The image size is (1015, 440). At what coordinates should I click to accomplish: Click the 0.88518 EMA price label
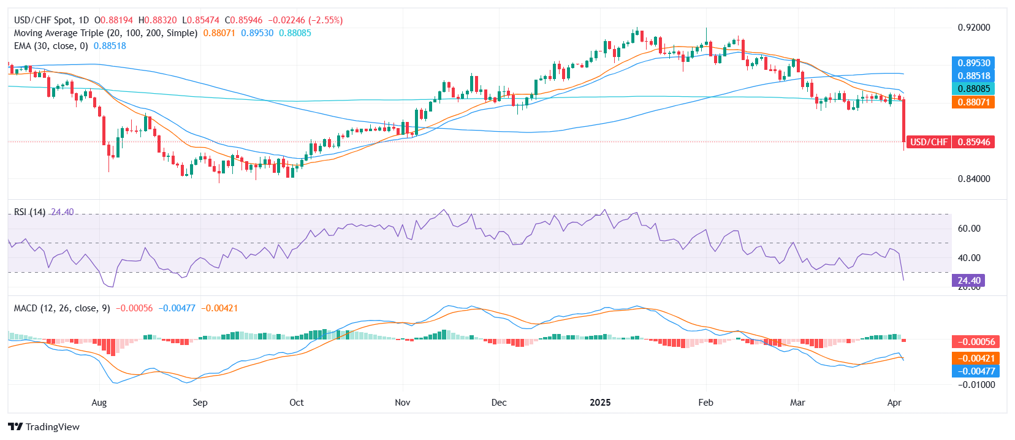(x=973, y=76)
